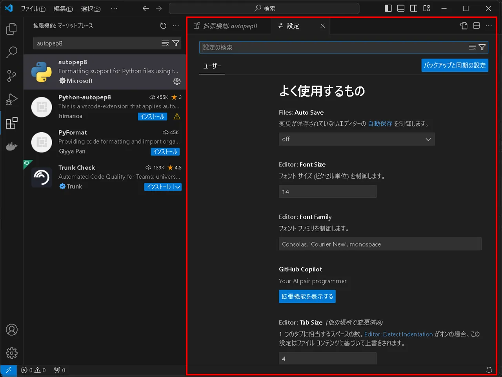Install PyFormat extension
Image resolution: width=502 pixels, height=377 pixels.
pos(165,152)
